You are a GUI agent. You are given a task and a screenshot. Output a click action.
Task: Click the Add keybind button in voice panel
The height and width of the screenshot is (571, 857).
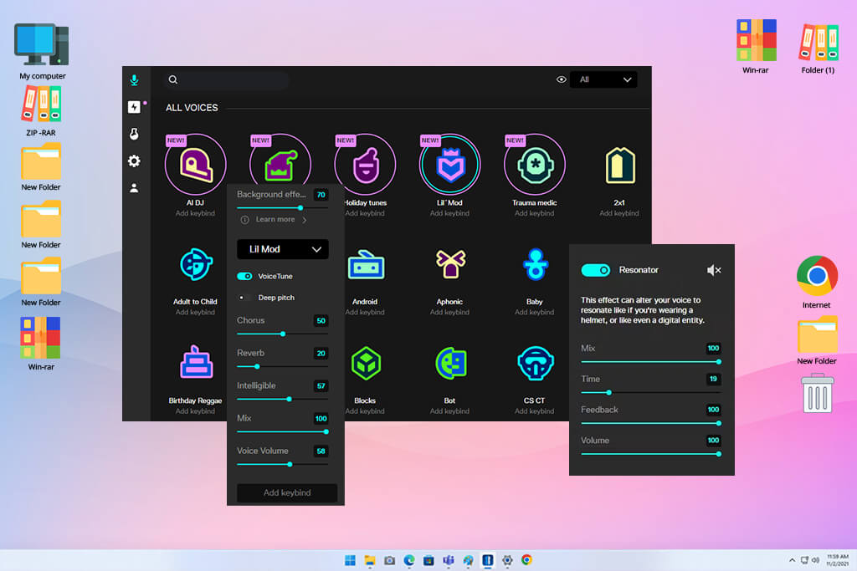[x=287, y=493]
